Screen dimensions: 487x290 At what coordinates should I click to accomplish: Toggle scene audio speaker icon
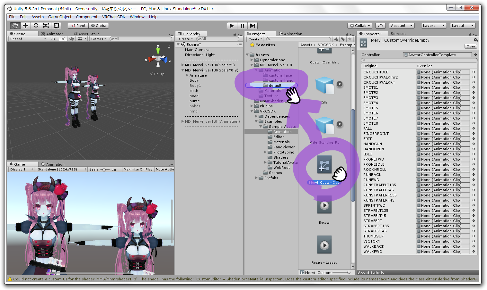[x=71, y=39]
